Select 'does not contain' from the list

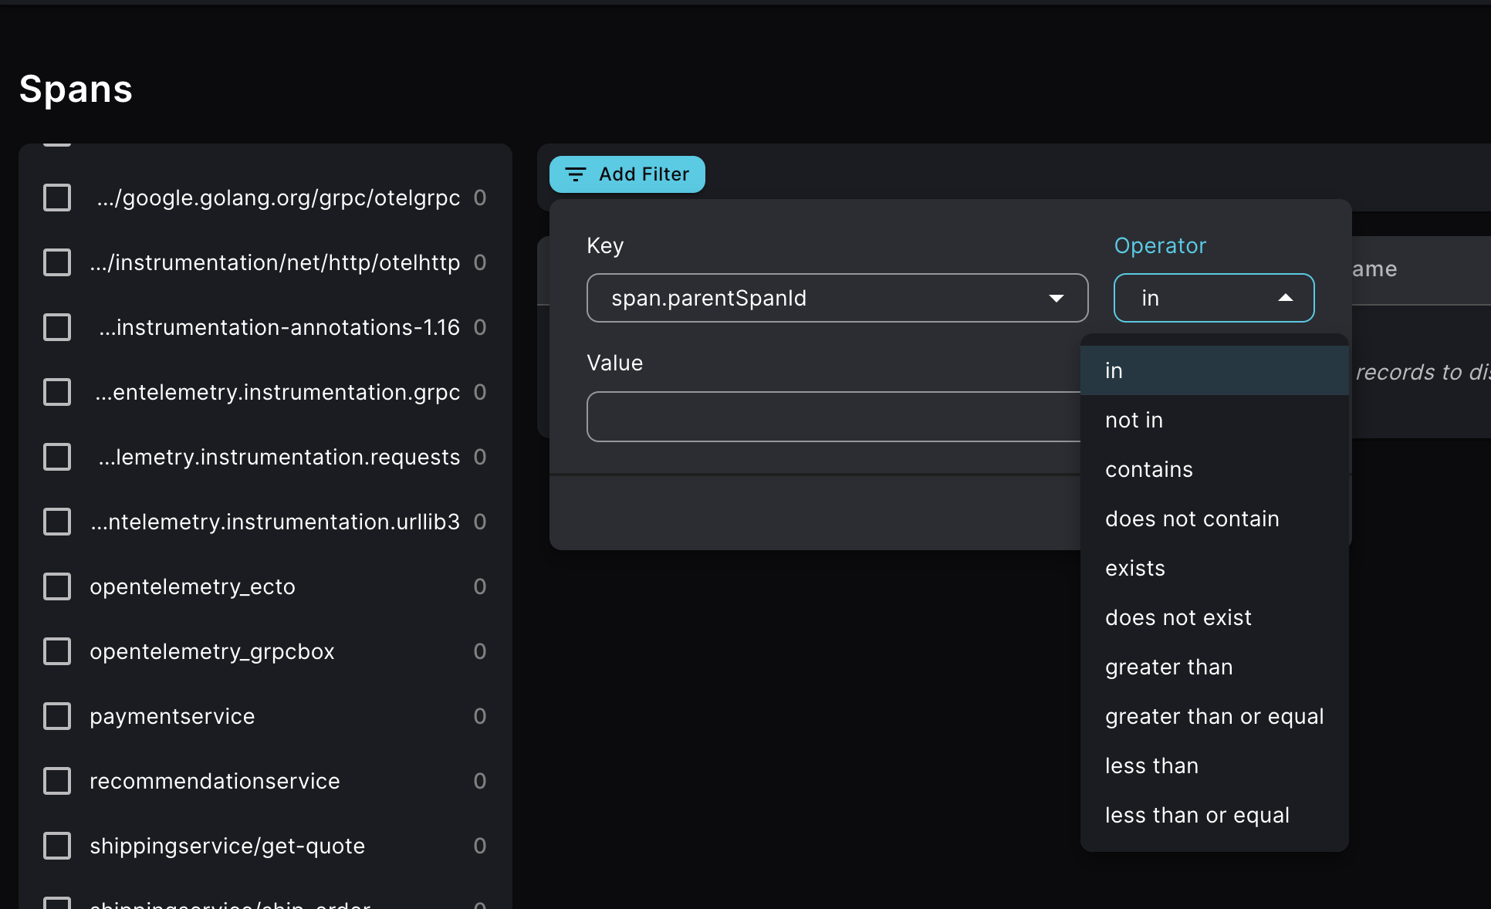1192,519
